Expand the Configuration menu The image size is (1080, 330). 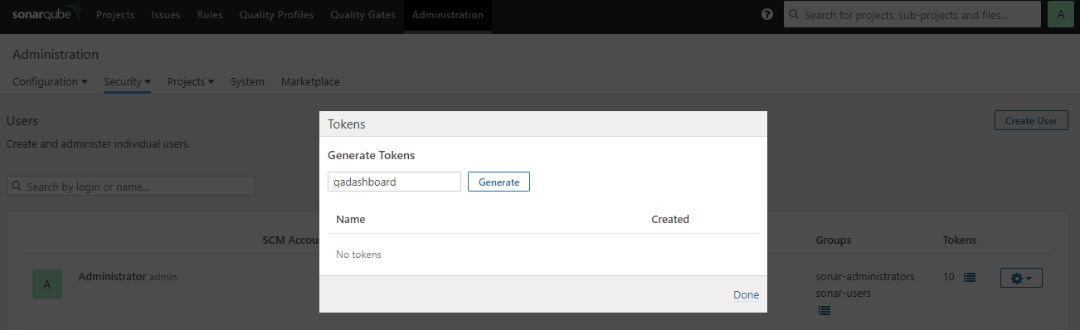(51, 82)
